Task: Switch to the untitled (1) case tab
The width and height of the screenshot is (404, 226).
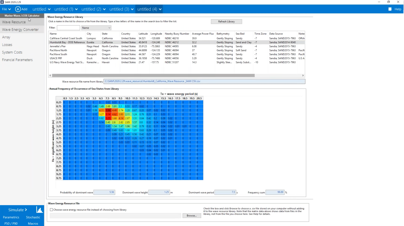Action: pos(64,9)
